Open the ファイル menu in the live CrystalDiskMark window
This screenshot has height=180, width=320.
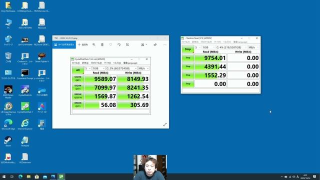coord(185,42)
